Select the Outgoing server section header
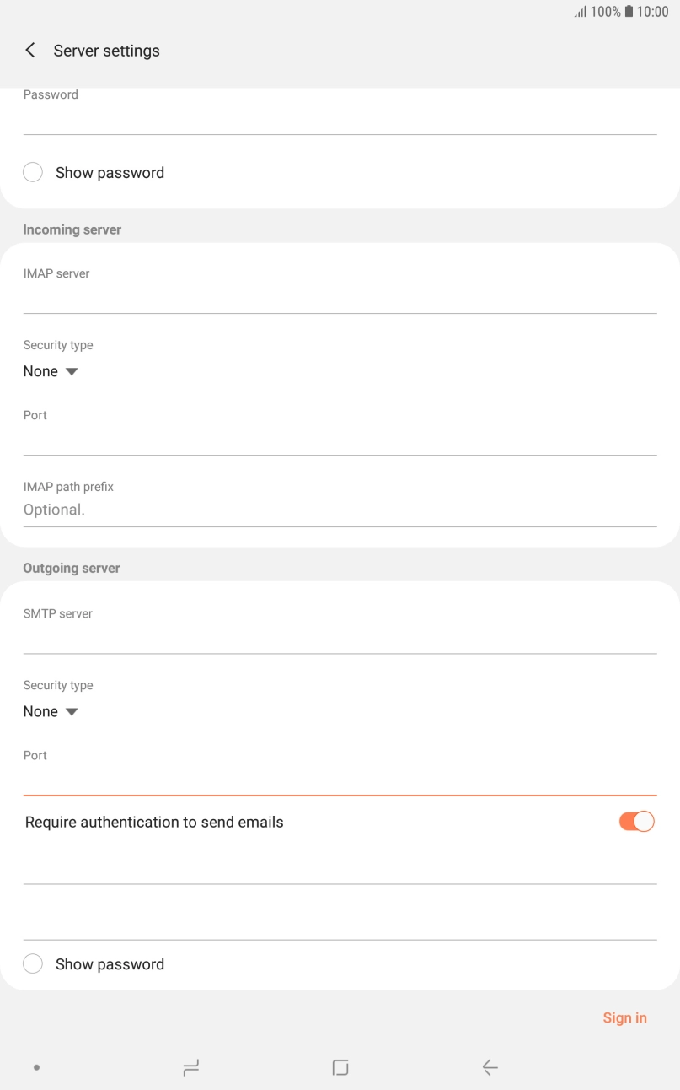The width and height of the screenshot is (680, 1090). [71, 568]
